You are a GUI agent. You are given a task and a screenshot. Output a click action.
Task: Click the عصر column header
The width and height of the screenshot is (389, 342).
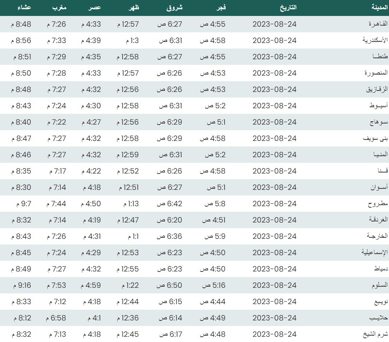click(x=95, y=7)
